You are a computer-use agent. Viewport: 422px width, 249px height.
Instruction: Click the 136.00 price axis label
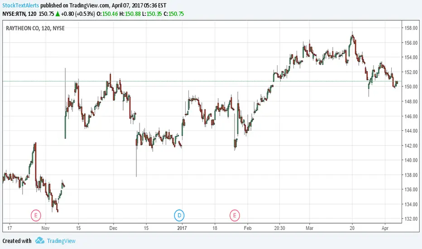(x=411, y=190)
